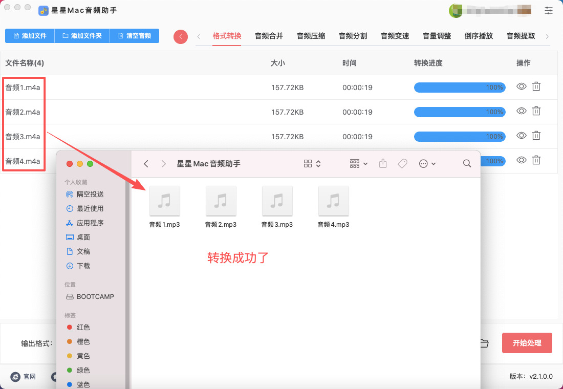Image resolution: width=563 pixels, height=389 pixels.
Task: Open BOOTCAMP volume in Finder sidebar
Action: (90, 297)
